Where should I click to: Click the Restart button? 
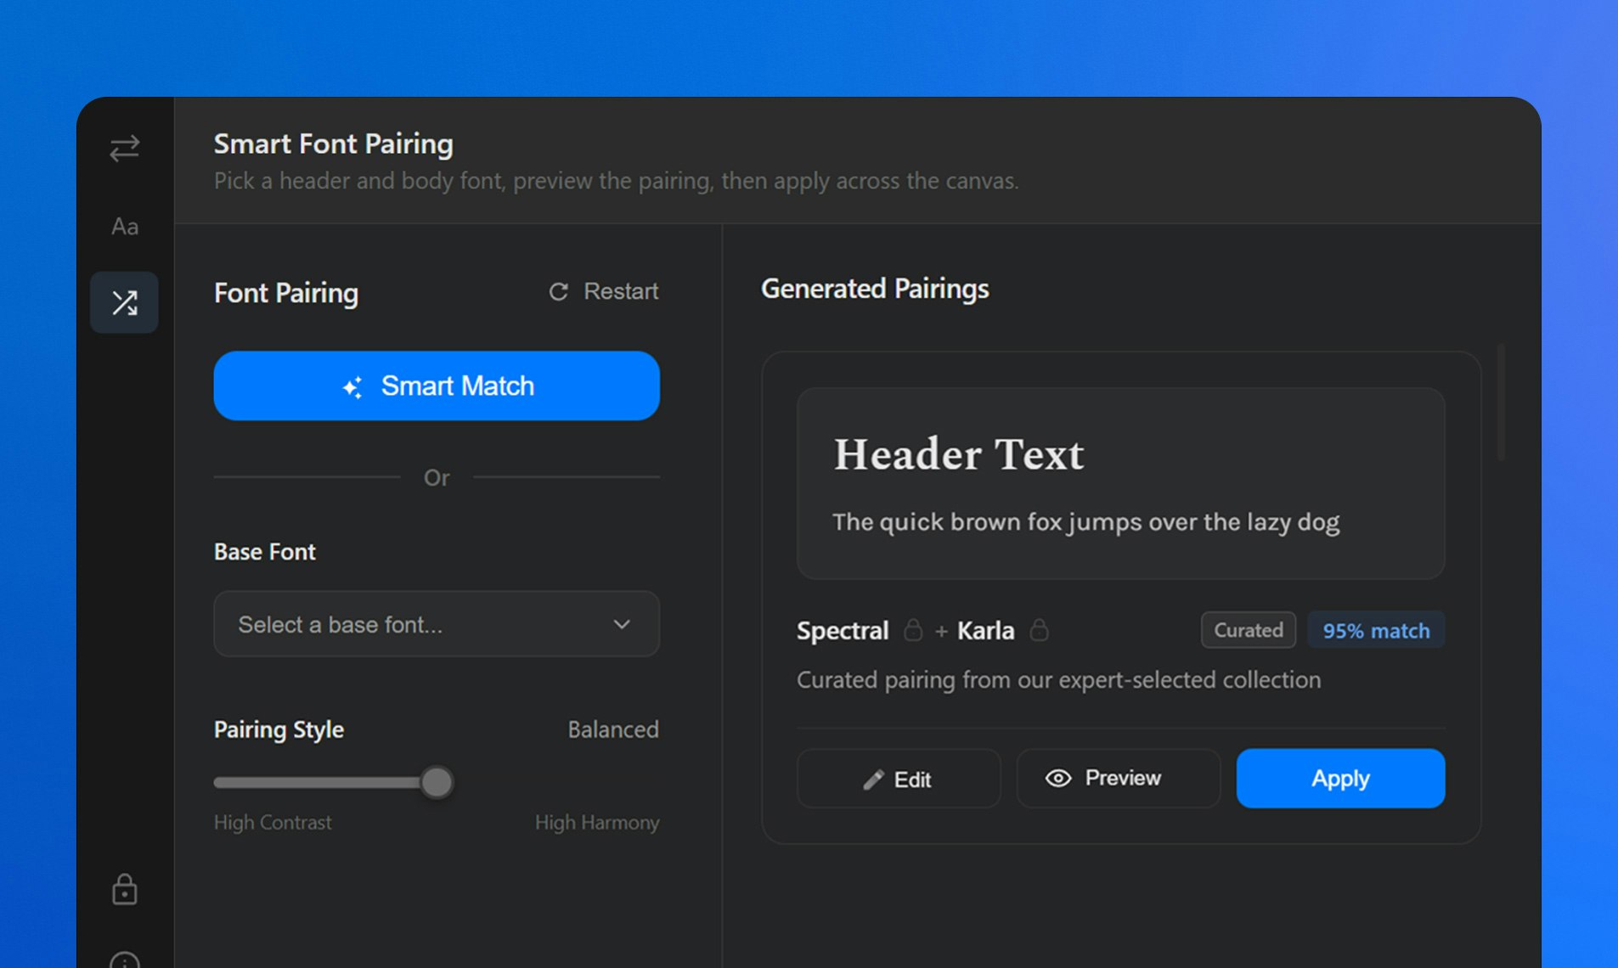point(604,291)
